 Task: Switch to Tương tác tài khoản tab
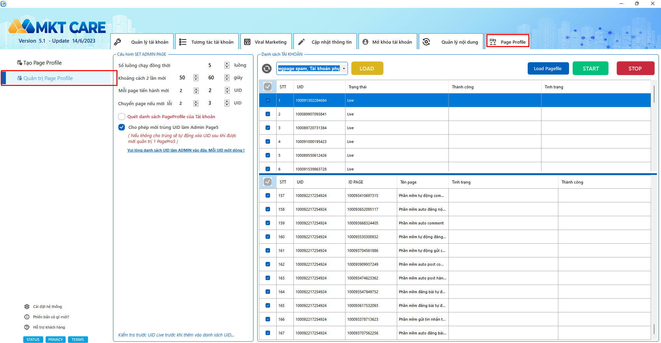click(x=207, y=42)
